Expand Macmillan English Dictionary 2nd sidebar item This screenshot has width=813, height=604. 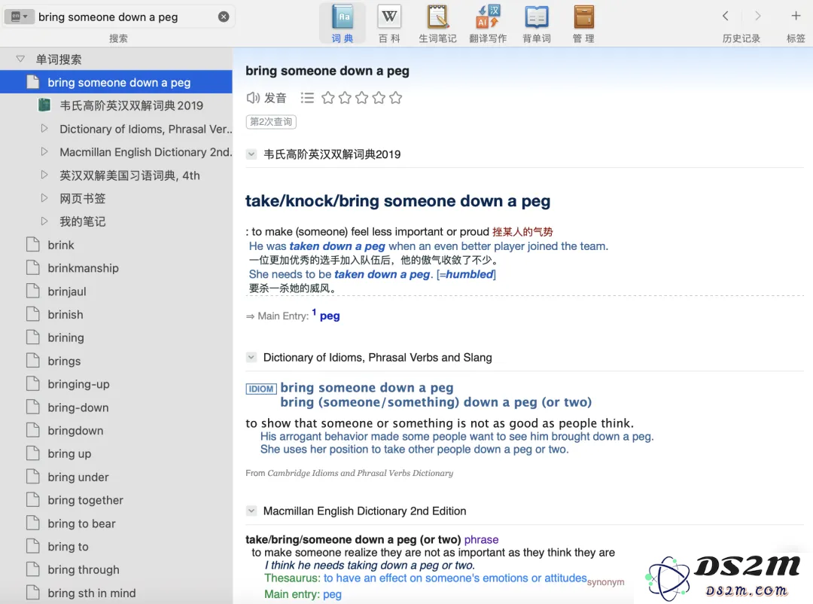[44, 152]
